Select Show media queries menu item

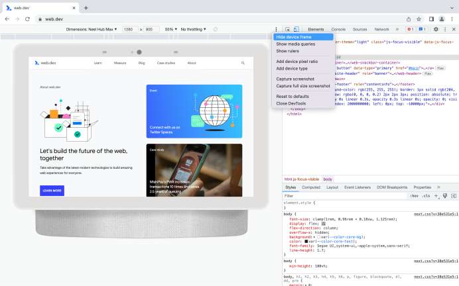304,44
